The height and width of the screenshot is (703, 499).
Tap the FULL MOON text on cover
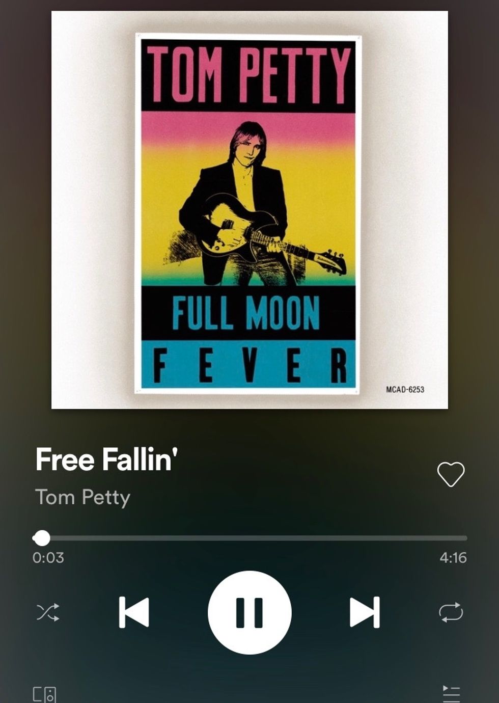point(246,312)
